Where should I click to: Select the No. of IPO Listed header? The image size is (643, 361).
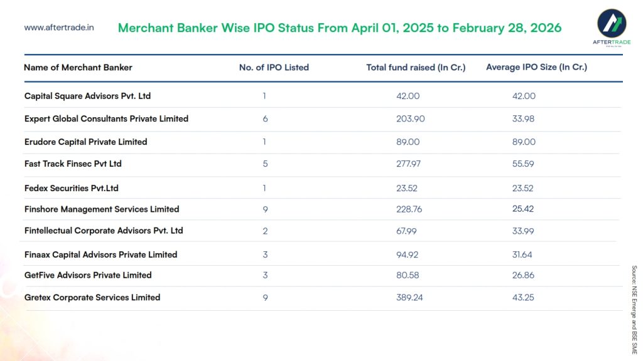(274, 68)
